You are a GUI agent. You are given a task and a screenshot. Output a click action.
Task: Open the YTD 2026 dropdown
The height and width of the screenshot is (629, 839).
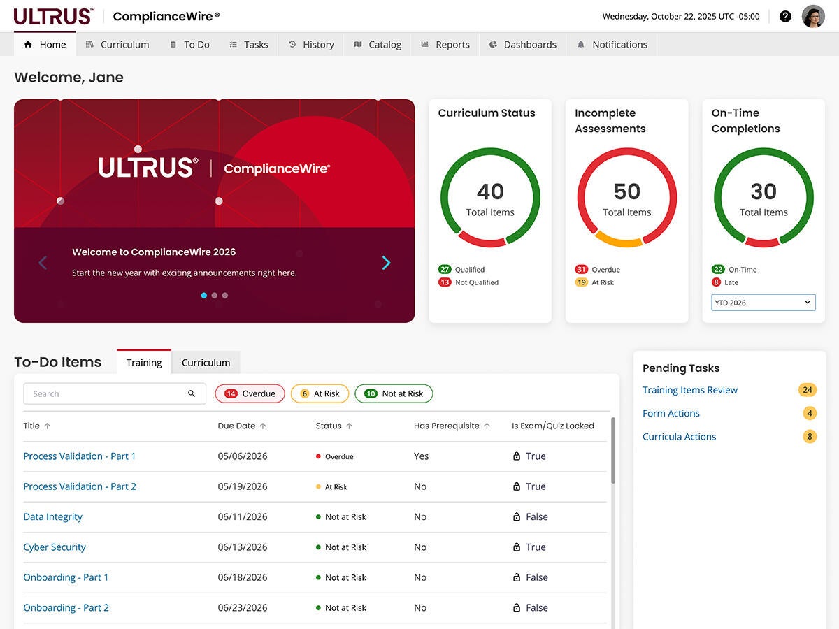(x=763, y=303)
